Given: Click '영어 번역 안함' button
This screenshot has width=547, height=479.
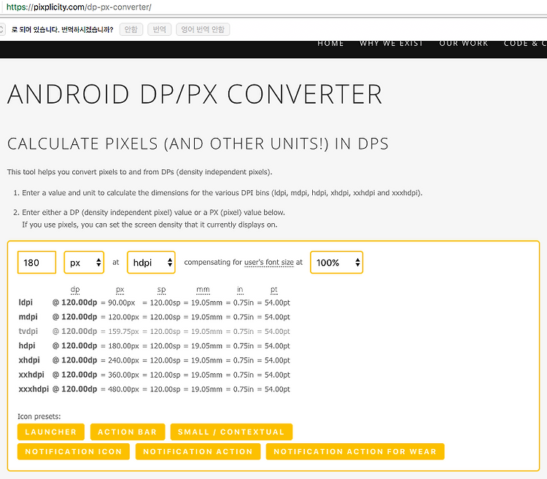Looking at the screenshot, I should click(203, 29).
